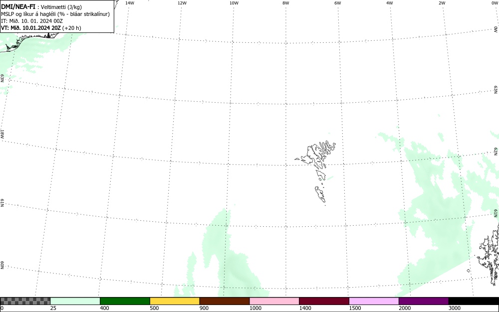Pick the pink 1000–1400 legend swatch
This screenshot has height=312, width=499.
point(274,301)
